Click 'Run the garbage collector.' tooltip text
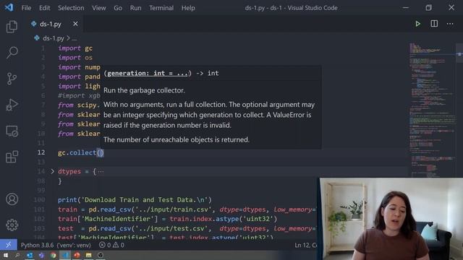463x260 pixels. click(x=144, y=90)
